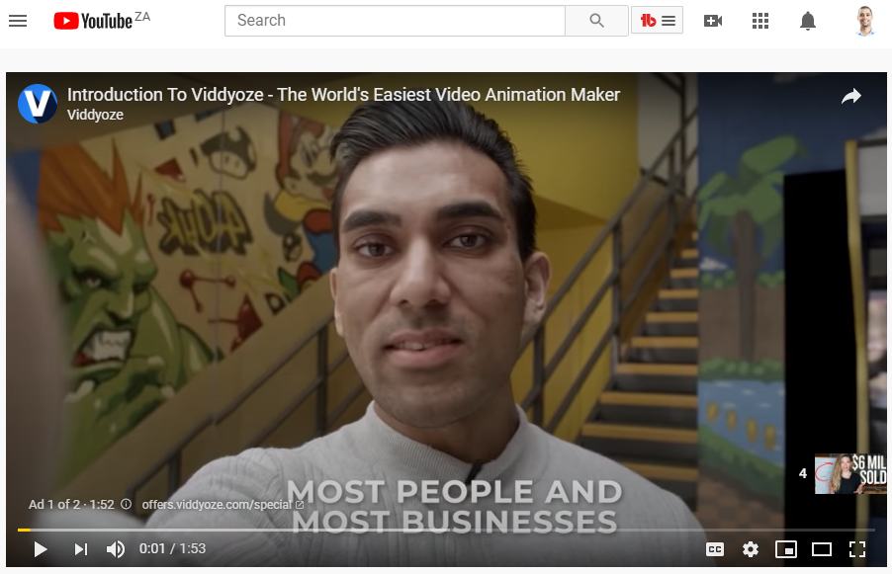Open player settings gear
892x574 pixels.
[751, 549]
